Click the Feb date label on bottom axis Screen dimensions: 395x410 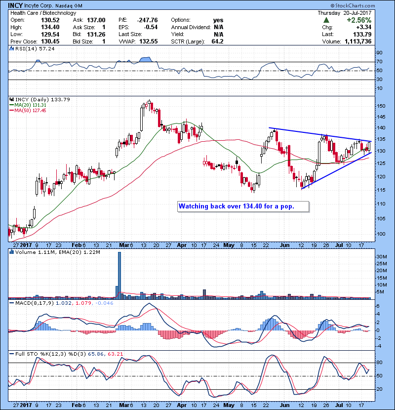[77, 405]
